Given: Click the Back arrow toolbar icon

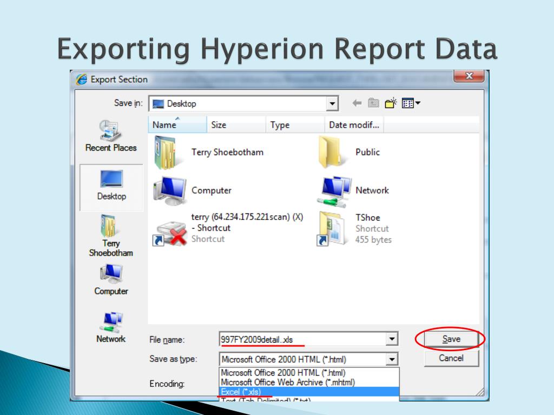Looking at the screenshot, I should click(x=357, y=103).
